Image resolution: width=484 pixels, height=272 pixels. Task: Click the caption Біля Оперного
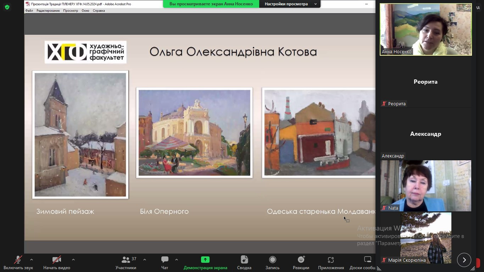click(164, 211)
